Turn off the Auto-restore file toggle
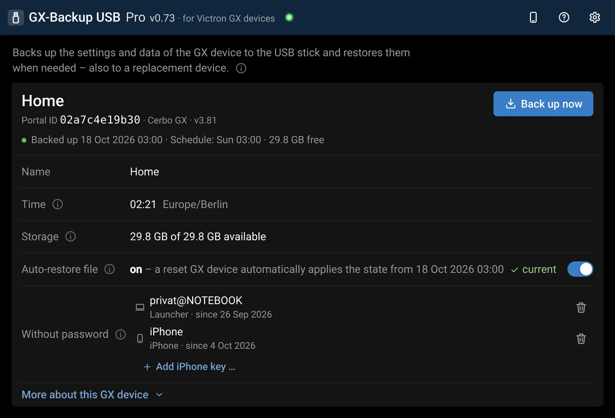 tap(580, 269)
